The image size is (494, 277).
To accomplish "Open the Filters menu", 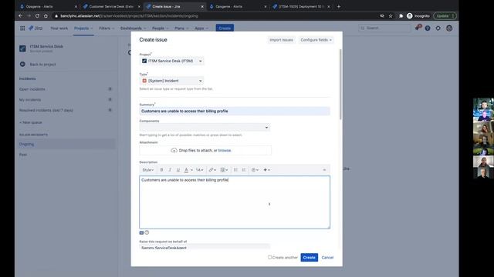I will click(x=107, y=28).
